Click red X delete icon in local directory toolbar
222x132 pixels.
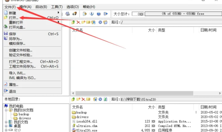pyautogui.click(x=83, y=99)
